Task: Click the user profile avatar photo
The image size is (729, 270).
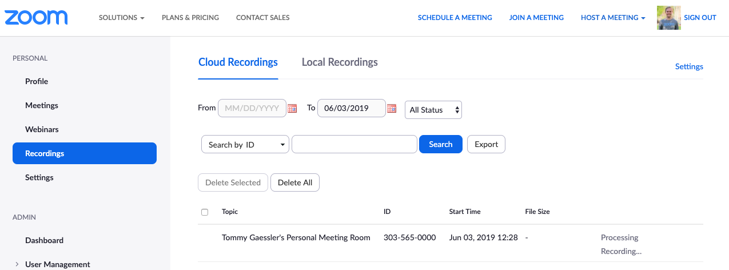Action: (668, 18)
